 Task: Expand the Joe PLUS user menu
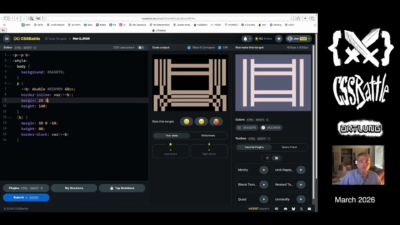pyautogui.click(x=299, y=39)
